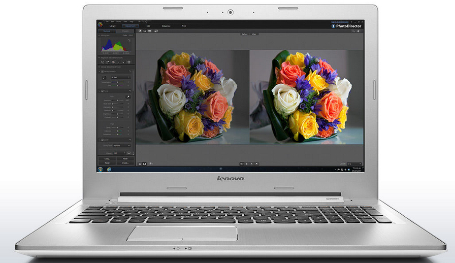Click the Exposure slider handle

tap(118, 101)
